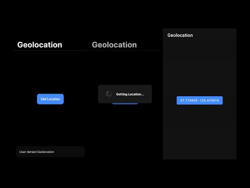Click the Geolocation title in the right mobile panel
Viewport: 250px width, 188px height.
coord(180,36)
